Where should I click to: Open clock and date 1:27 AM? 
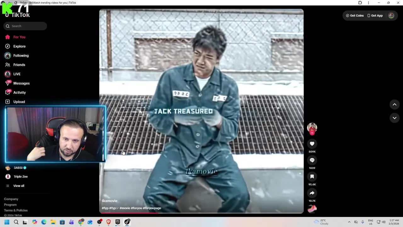(394, 222)
